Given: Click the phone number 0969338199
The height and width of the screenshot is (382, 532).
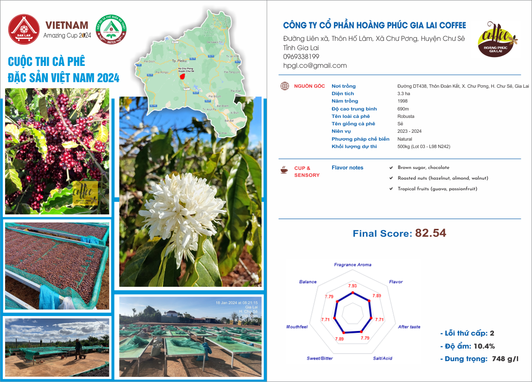Looking at the screenshot, I should pyautogui.click(x=301, y=57).
